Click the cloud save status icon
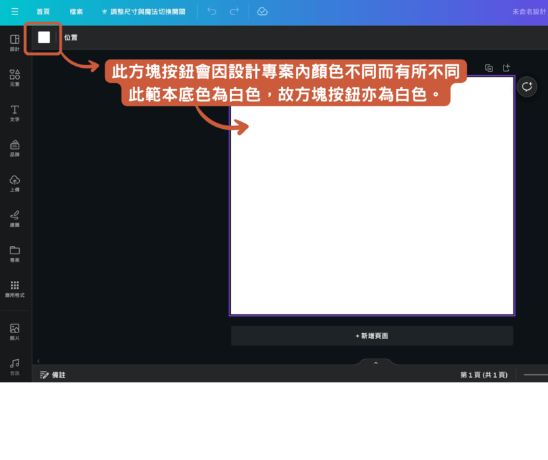 pyautogui.click(x=262, y=12)
